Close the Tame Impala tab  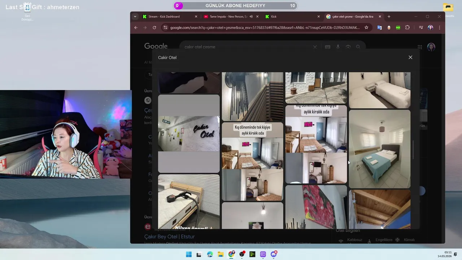click(x=257, y=17)
